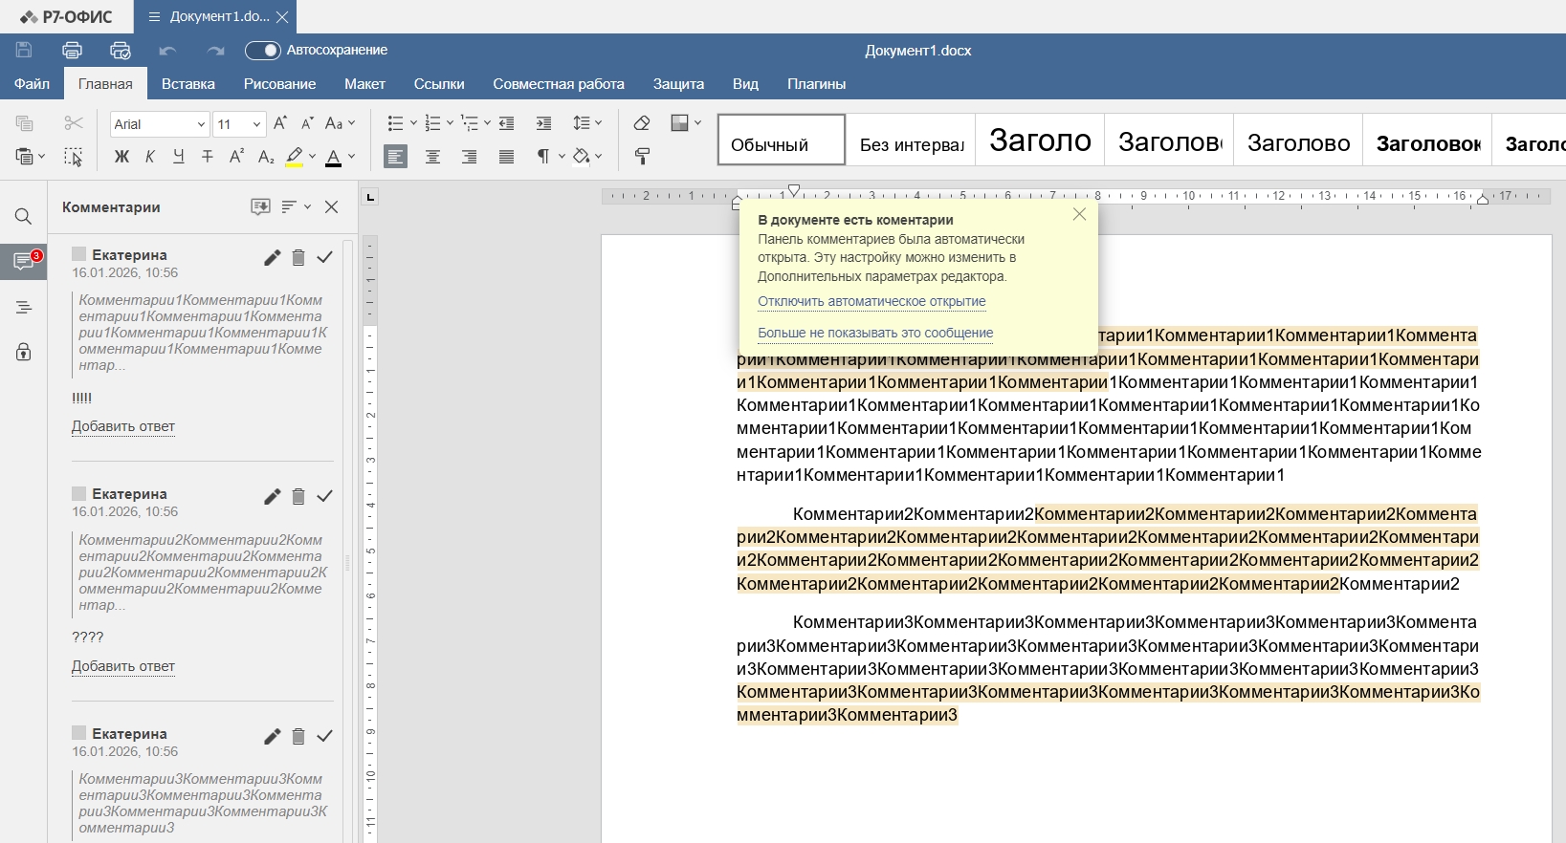Viewport: 1566px width, 843px height.
Task: Toggle the Автосохранение switch
Action: tap(262, 51)
